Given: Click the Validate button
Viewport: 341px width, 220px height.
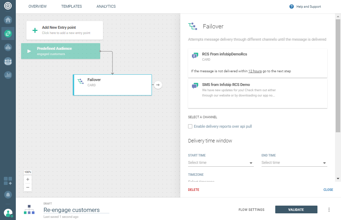Looking at the screenshot, I should (x=296, y=210).
